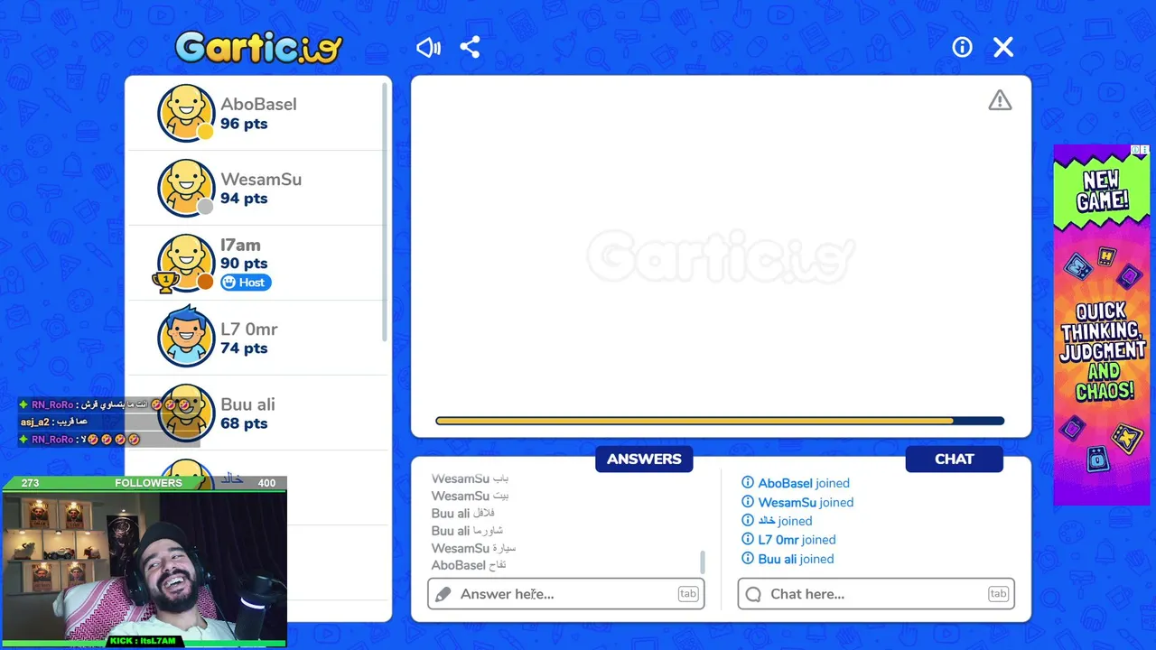Click 'WesamSu joined' chat message
This screenshot has width=1156, height=650.
point(806,502)
